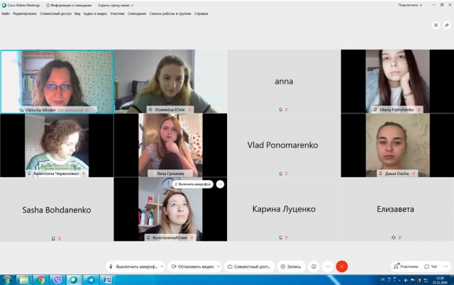The image size is (454, 285).
Task: Open the more options ellipsis beside reactions
Action: coord(328,267)
